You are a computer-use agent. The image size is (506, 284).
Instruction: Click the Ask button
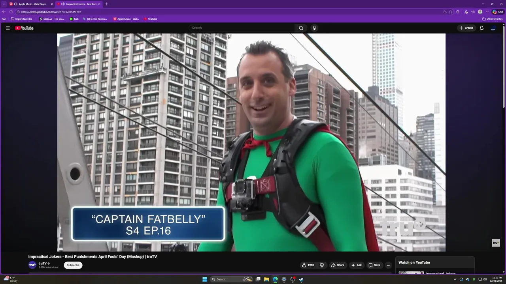point(356,265)
